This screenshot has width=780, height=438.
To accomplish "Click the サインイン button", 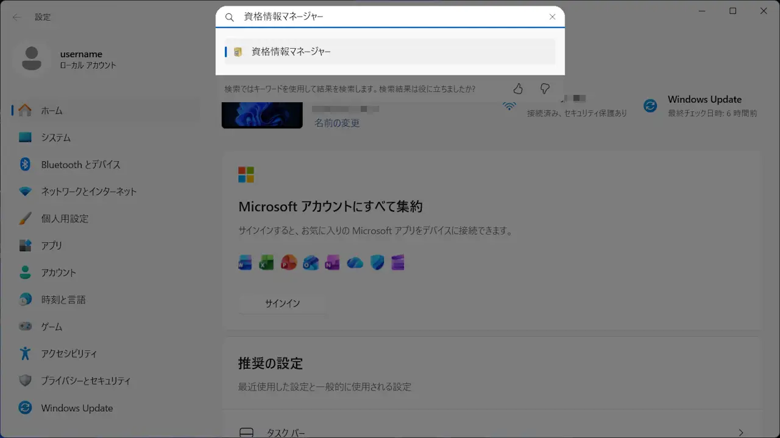I will pos(282,303).
